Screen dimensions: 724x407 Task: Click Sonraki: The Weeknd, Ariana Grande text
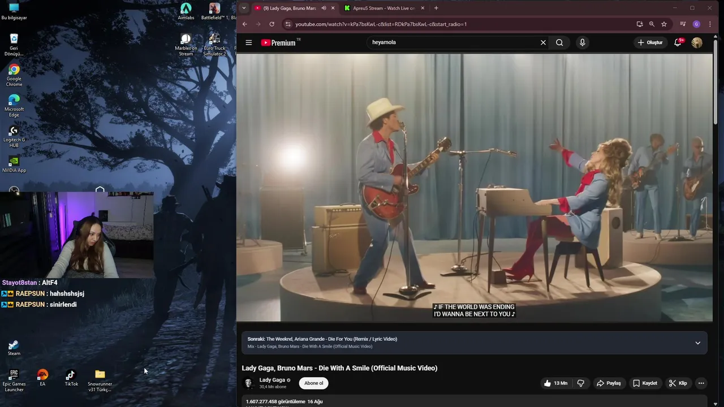tap(322, 339)
